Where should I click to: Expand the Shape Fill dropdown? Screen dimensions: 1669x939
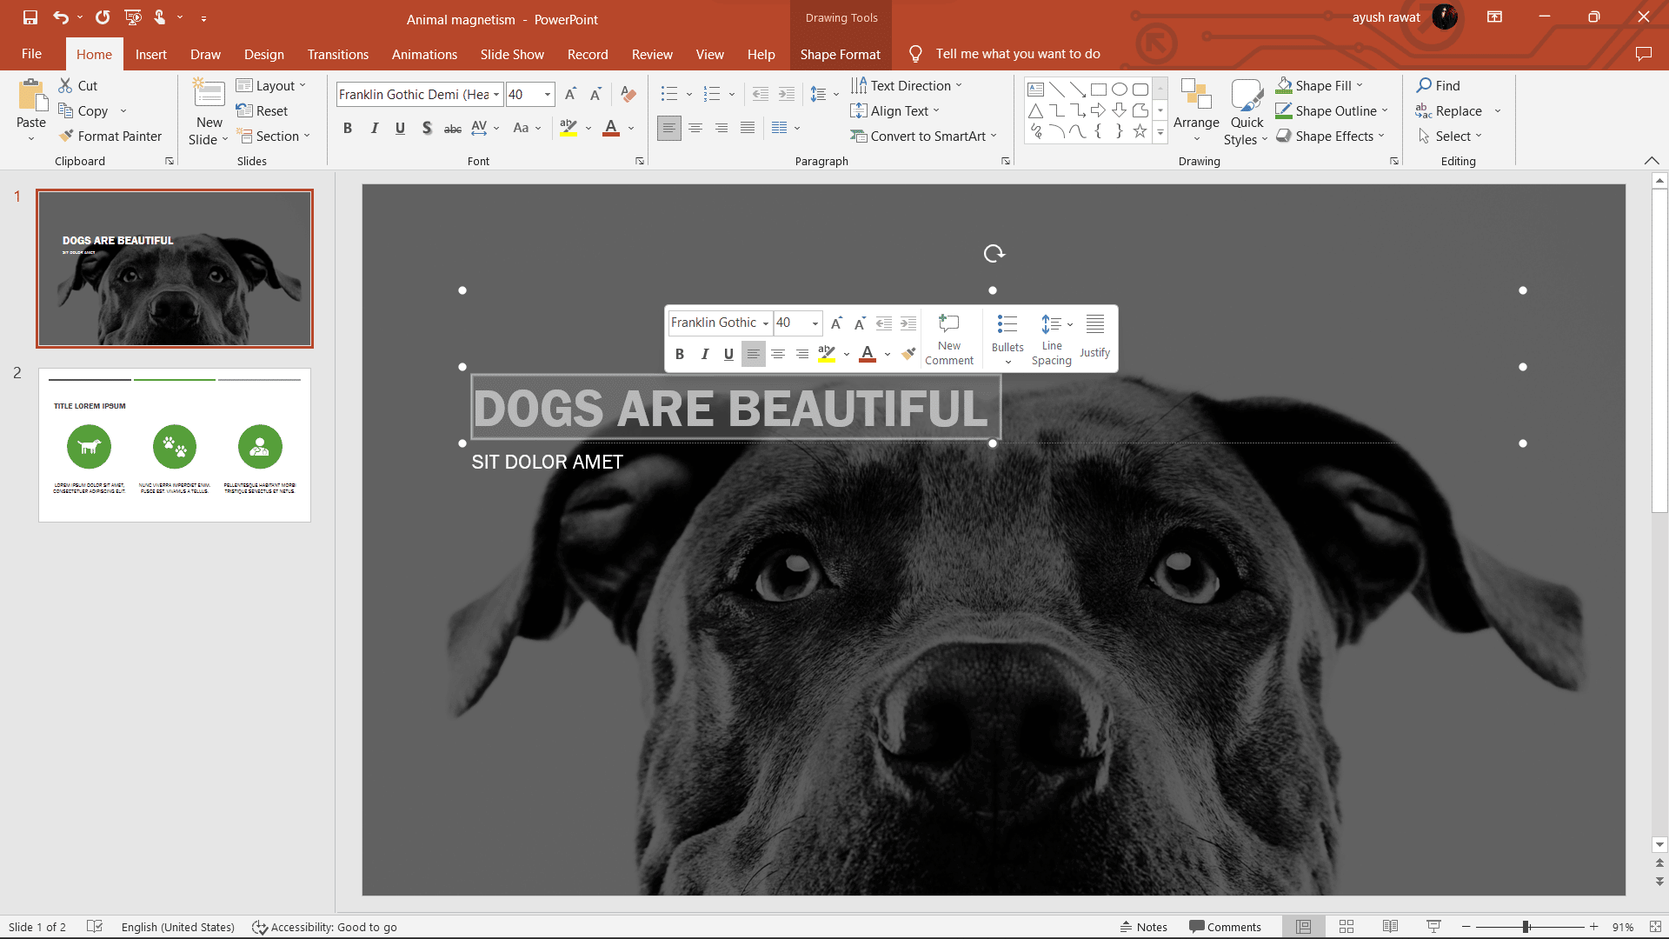[1360, 85]
